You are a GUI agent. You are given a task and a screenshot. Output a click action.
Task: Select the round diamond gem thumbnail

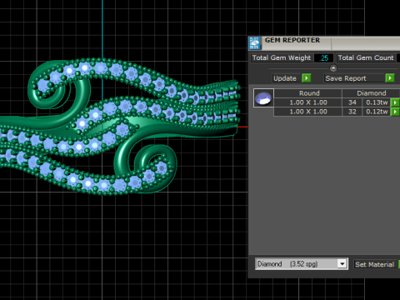[x=263, y=98]
